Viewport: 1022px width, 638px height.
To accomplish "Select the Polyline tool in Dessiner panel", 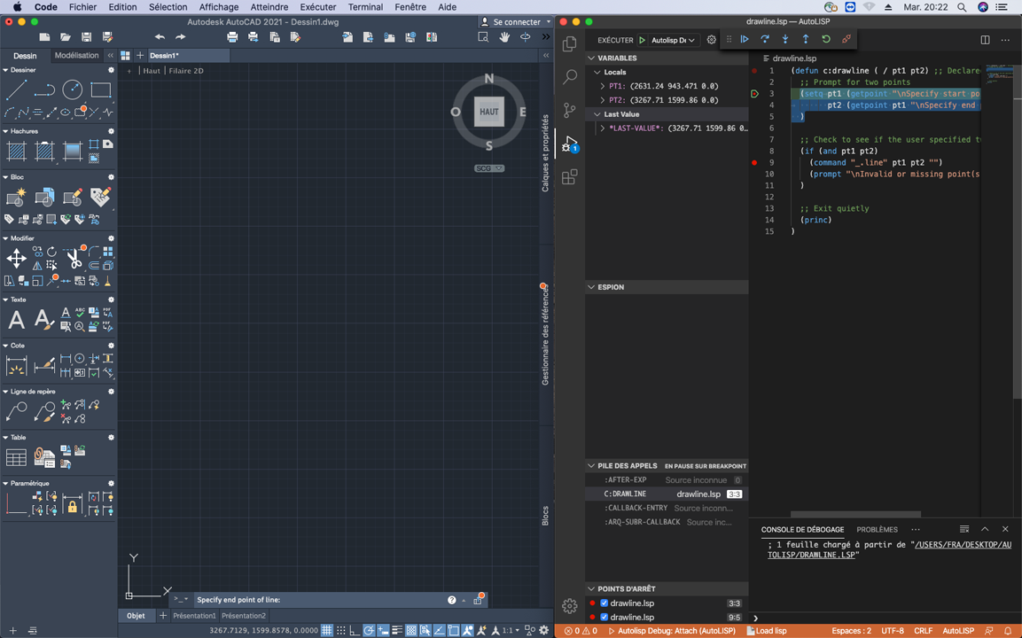I will tap(44, 89).
